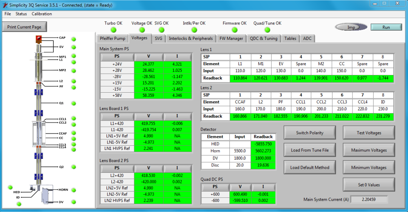
Task: Open the File menu
Action: coord(8,14)
